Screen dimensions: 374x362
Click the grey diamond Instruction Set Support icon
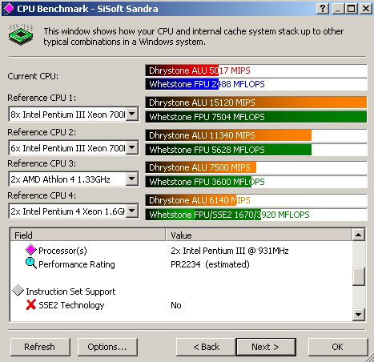point(18,291)
